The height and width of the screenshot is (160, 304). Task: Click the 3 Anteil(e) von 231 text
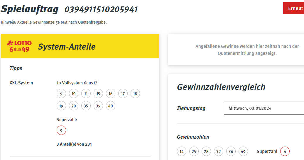coord(74,144)
